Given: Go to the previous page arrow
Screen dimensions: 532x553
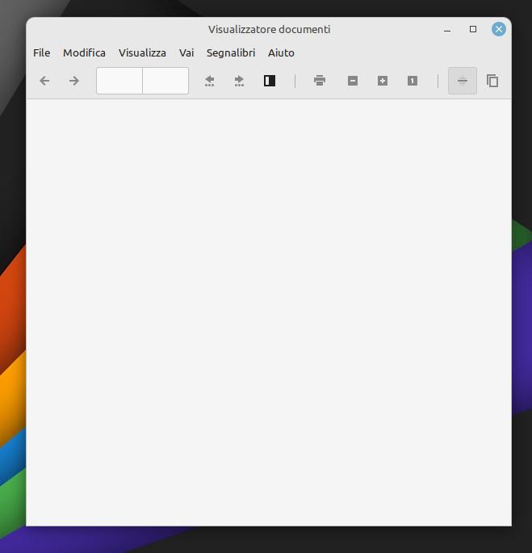Looking at the screenshot, I should 44,81.
